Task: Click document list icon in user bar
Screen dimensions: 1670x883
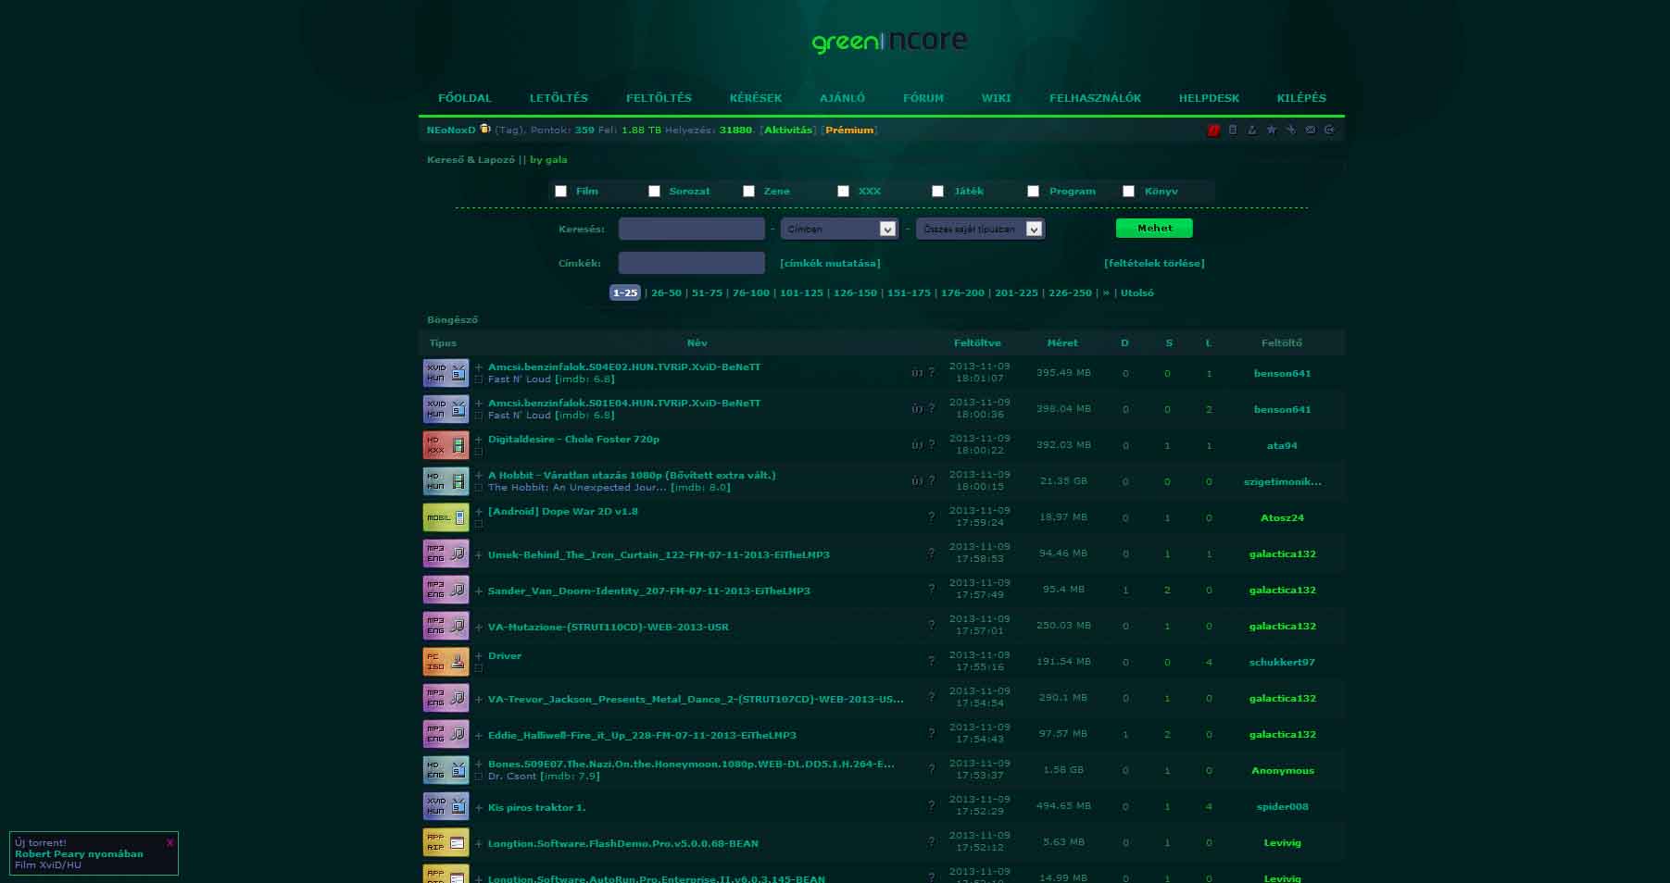Action: 1233,131
